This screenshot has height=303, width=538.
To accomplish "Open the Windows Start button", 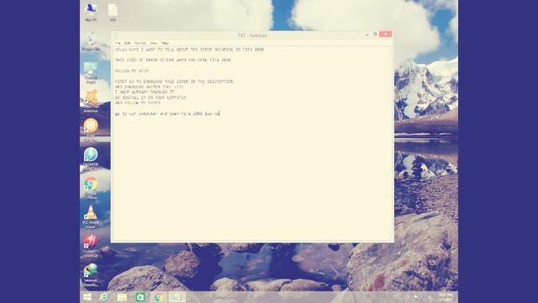I will pos(87,297).
